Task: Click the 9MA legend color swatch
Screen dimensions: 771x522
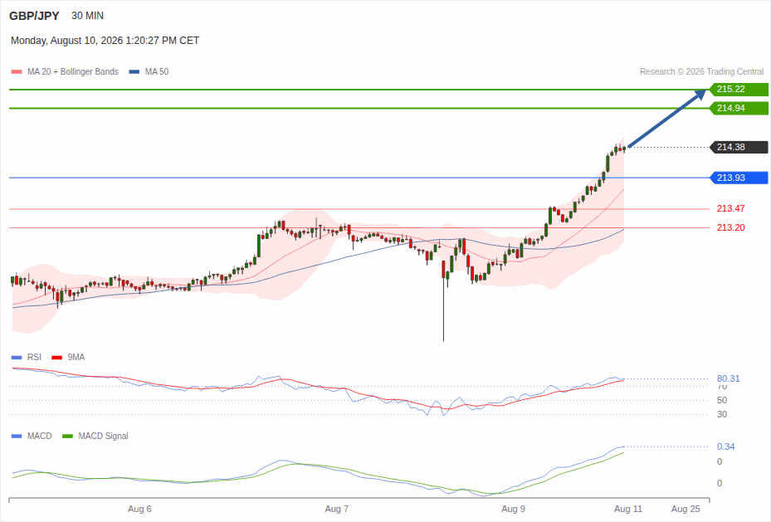Action: [x=57, y=358]
